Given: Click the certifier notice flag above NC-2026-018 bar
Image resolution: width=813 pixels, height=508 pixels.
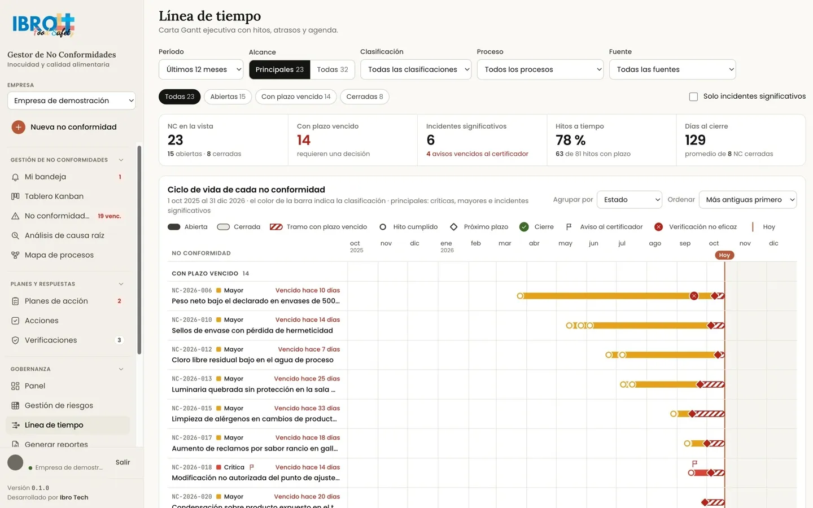Looking at the screenshot, I should [694, 463].
